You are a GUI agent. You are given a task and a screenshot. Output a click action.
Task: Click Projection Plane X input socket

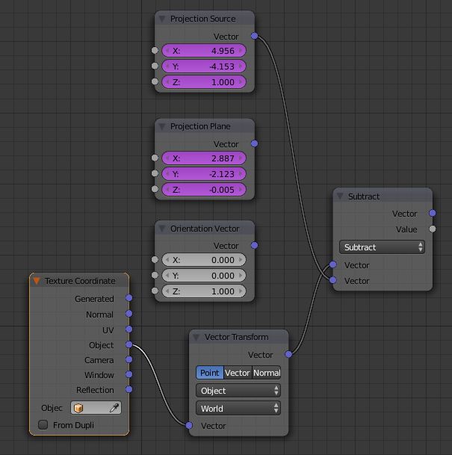tap(155, 158)
